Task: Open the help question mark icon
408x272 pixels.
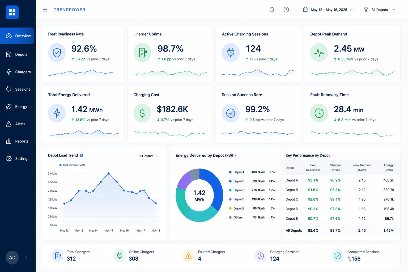Action: (x=286, y=10)
